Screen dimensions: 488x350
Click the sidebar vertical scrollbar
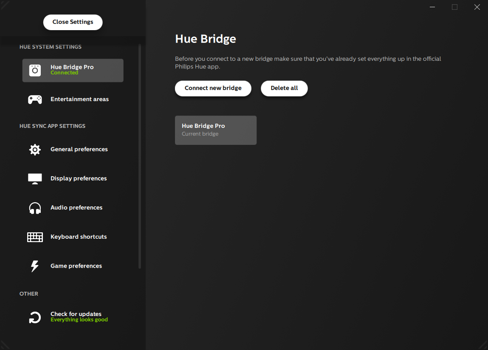pos(140,156)
